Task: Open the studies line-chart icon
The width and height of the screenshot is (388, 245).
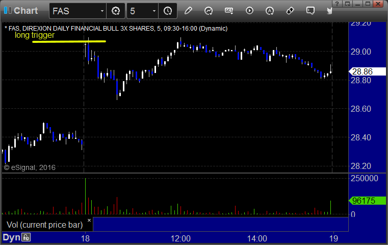Action: pos(209,11)
